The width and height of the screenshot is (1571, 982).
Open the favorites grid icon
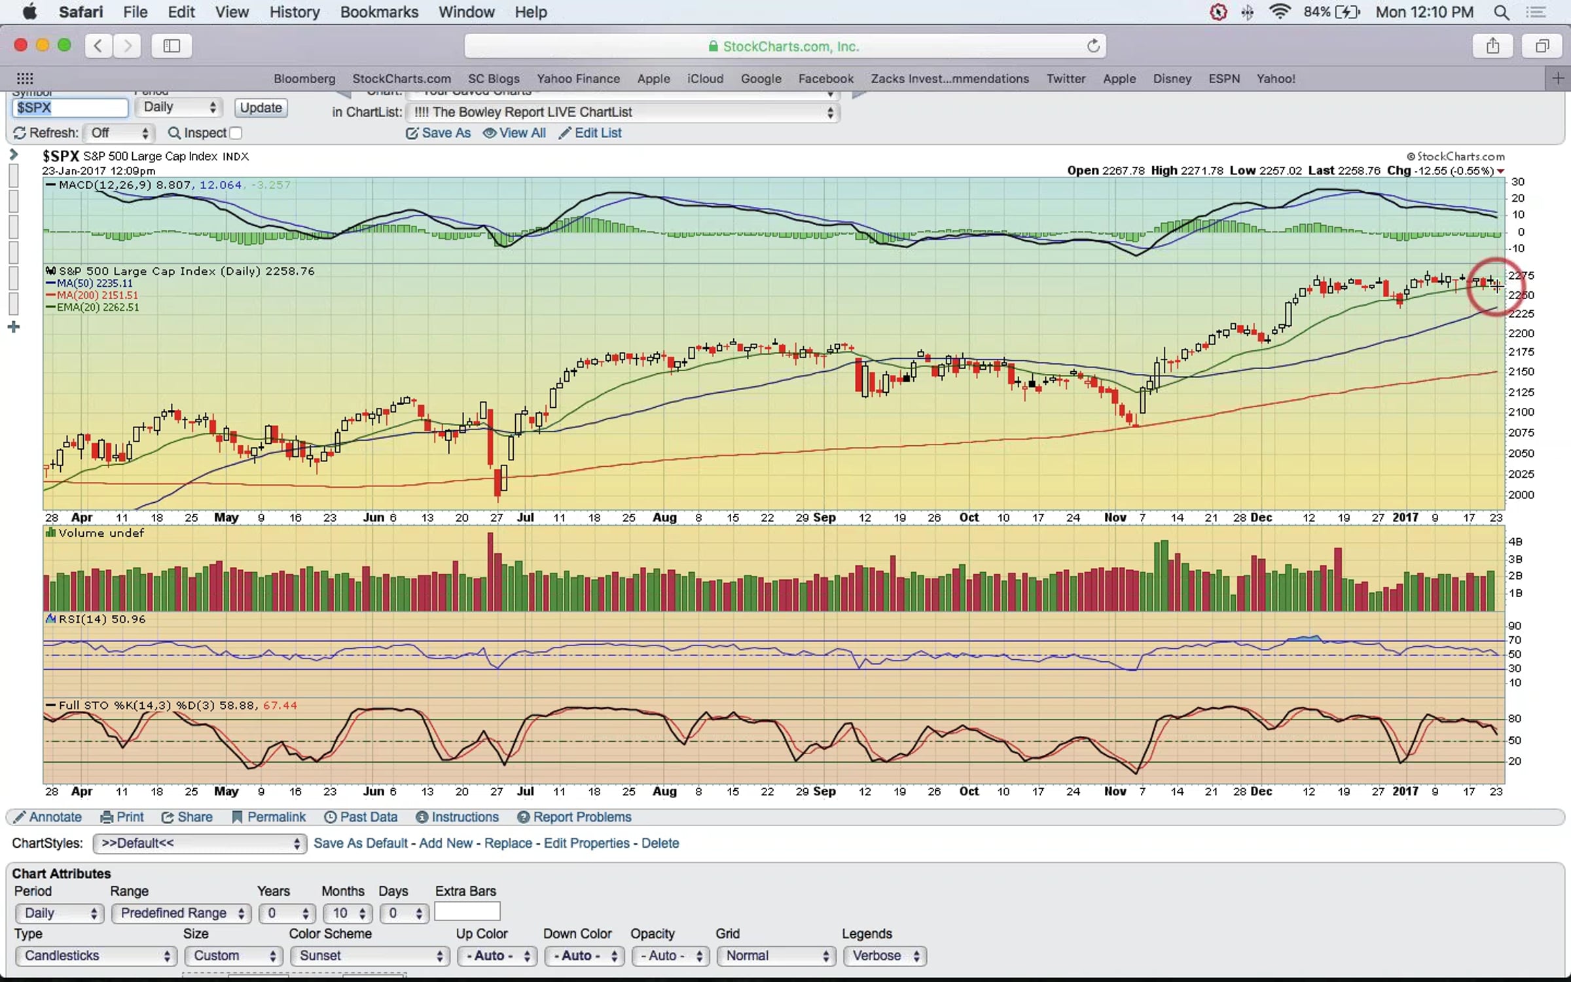pyautogui.click(x=25, y=79)
